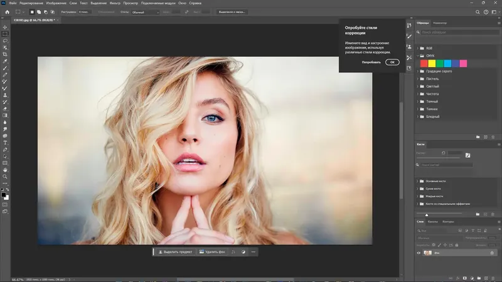This screenshot has width=502, height=282.
Task: Hide the Фон layer with eye icon
Action: 419,253
